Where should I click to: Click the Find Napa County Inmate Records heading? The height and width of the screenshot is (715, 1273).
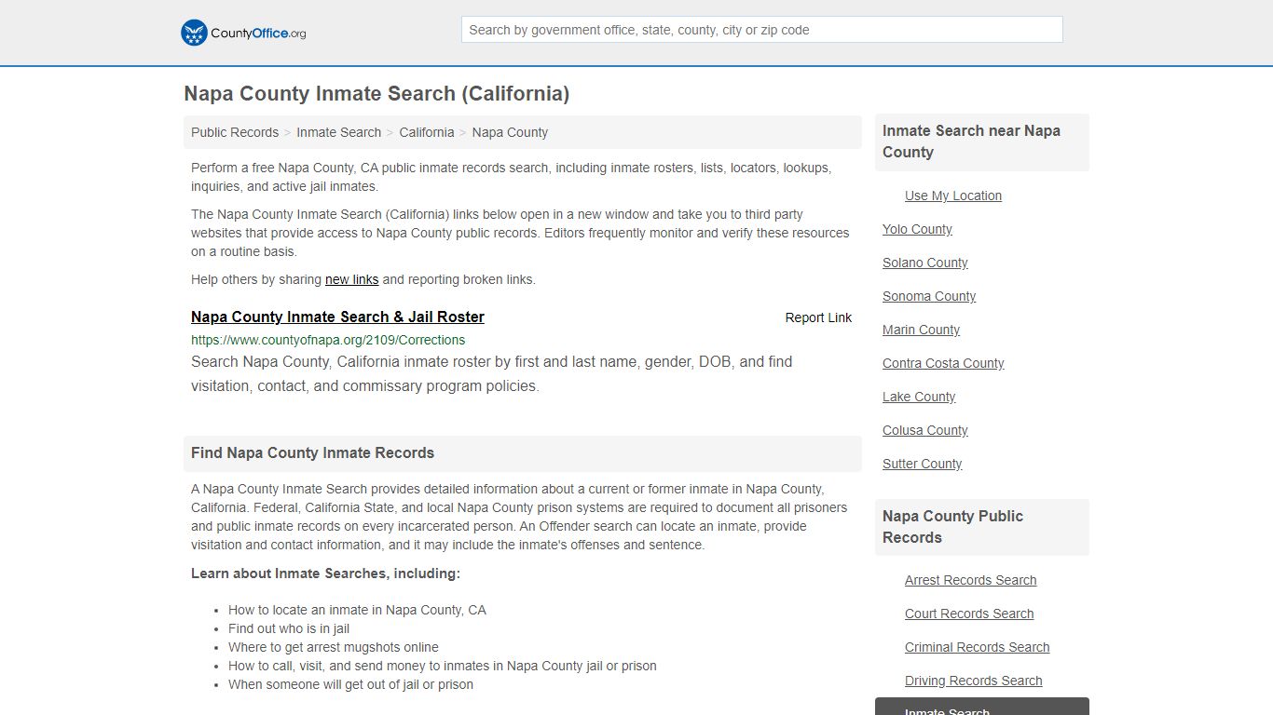313,453
